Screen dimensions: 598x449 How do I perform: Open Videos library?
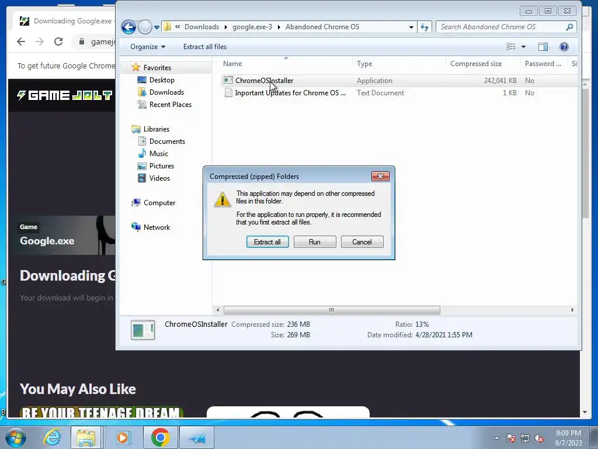click(159, 178)
